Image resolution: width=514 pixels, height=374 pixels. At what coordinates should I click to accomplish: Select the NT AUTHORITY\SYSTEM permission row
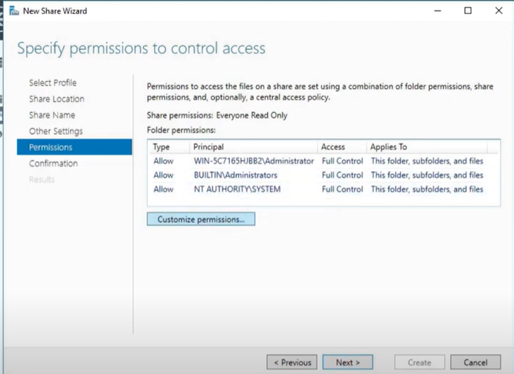[324, 189]
